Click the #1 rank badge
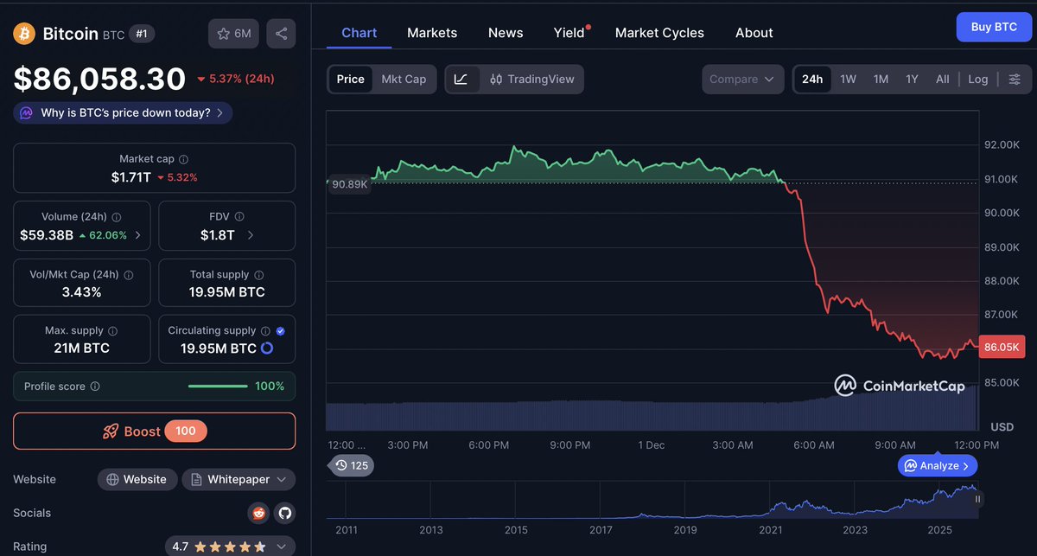This screenshot has width=1037, height=556. pos(142,34)
